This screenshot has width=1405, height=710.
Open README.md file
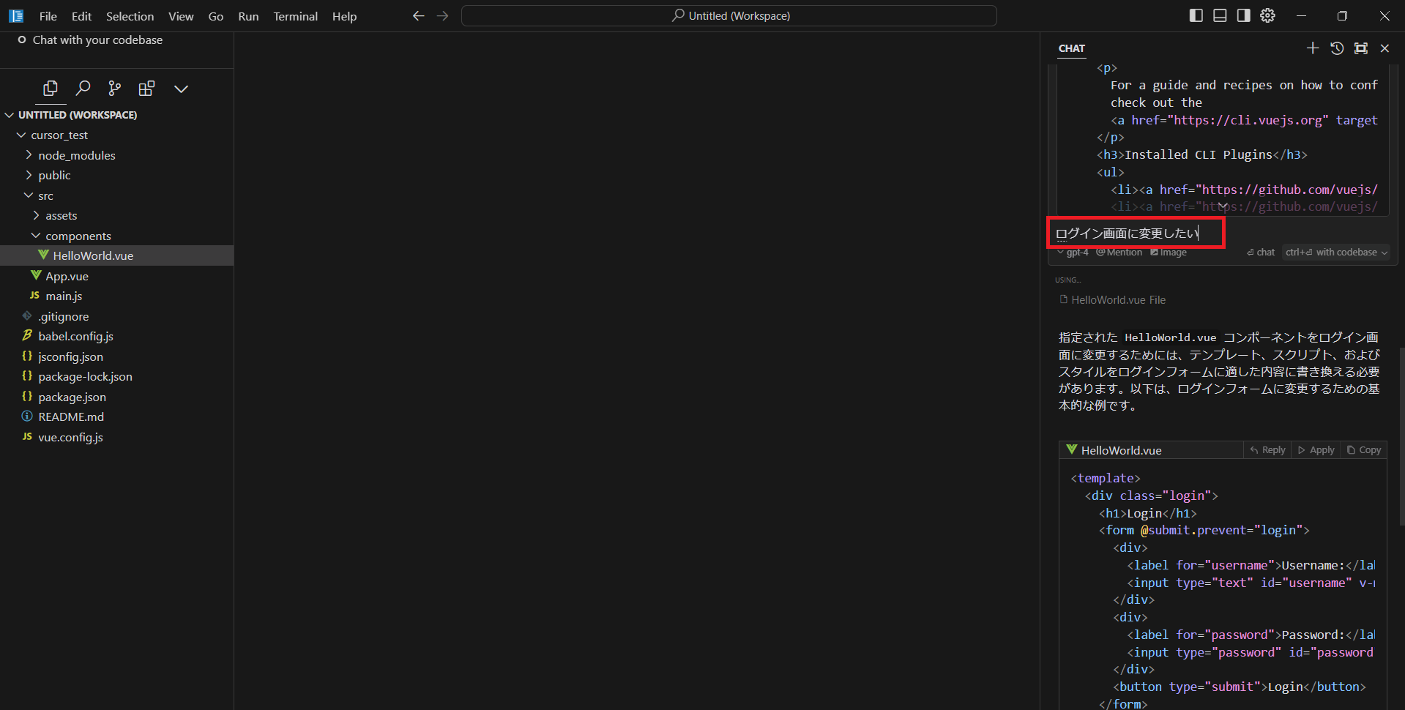click(x=117, y=416)
